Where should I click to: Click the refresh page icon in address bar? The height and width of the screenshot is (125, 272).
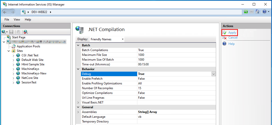pyautogui.click(x=246, y=12)
